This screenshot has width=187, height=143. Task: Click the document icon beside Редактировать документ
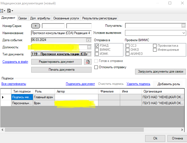click(x=88, y=62)
